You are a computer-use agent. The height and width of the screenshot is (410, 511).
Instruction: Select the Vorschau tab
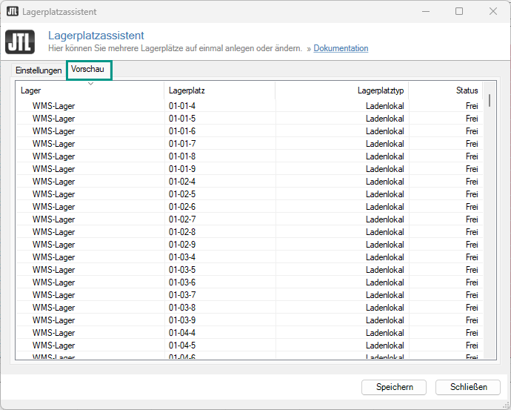pyautogui.click(x=89, y=70)
